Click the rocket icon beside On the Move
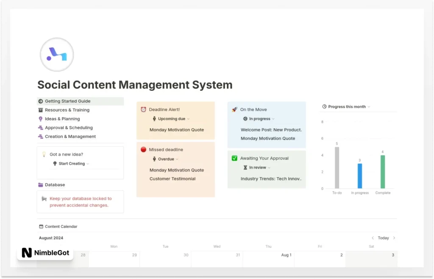This screenshot has height=279, width=434. (234, 109)
